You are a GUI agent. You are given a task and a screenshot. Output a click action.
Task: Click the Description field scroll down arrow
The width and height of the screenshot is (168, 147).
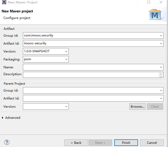tap(161, 77)
